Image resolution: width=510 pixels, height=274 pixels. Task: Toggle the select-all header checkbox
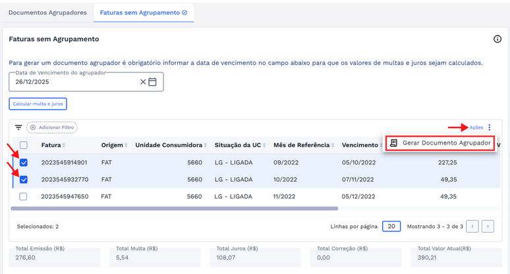[24, 145]
